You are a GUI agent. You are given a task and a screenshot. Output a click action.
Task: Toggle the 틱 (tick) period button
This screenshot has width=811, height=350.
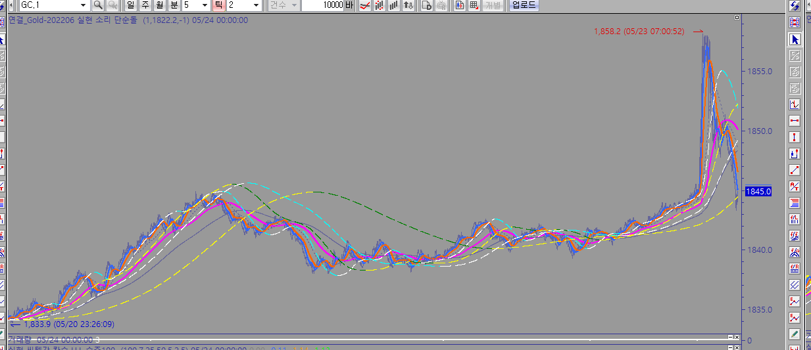[219, 5]
